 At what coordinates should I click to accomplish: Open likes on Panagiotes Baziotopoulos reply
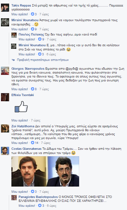click(40, 205)
